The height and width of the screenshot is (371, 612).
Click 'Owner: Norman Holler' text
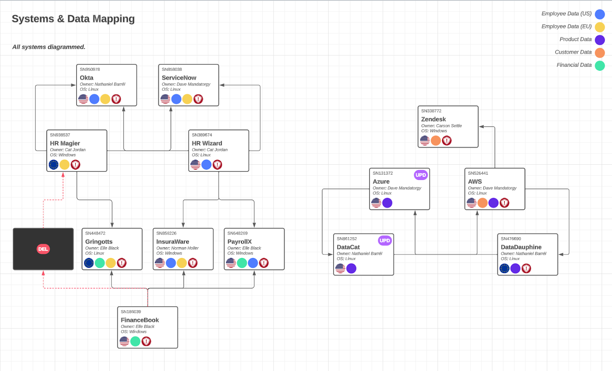point(177,248)
